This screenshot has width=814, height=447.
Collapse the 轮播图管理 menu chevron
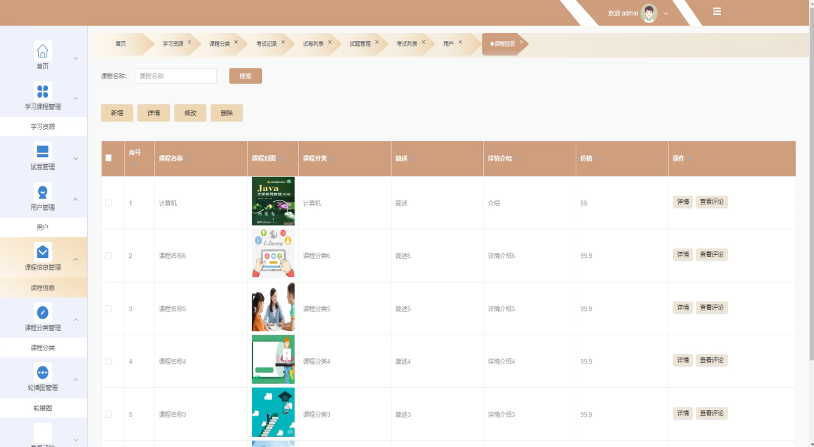pyautogui.click(x=75, y=380)
